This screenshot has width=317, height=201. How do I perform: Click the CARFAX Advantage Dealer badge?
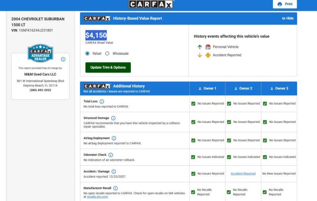pyautogui.click(x=40, y=53)
